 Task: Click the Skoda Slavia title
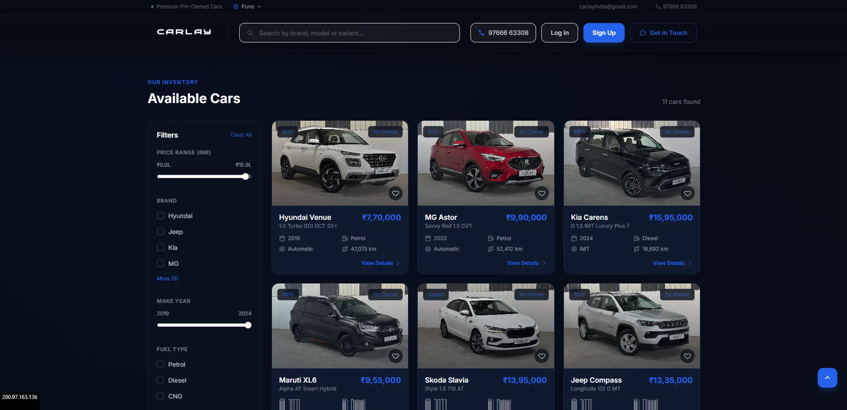(446, 380)
